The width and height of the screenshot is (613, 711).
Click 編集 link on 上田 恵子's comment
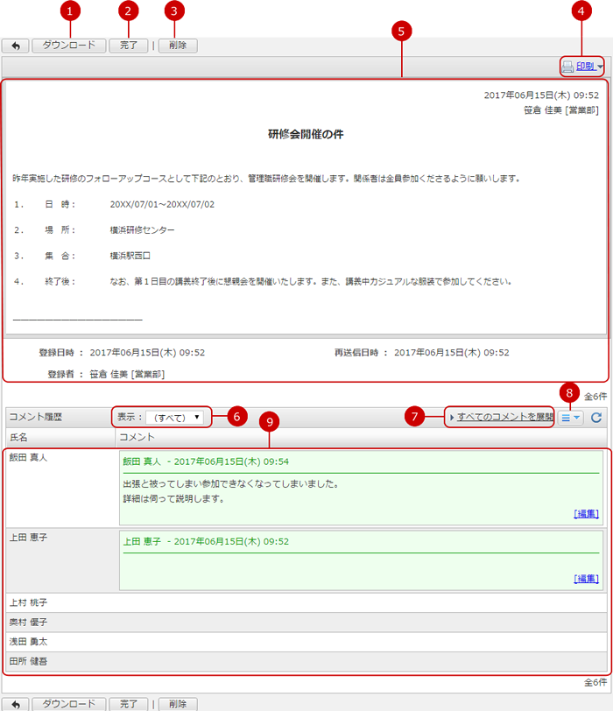(586, 579)
